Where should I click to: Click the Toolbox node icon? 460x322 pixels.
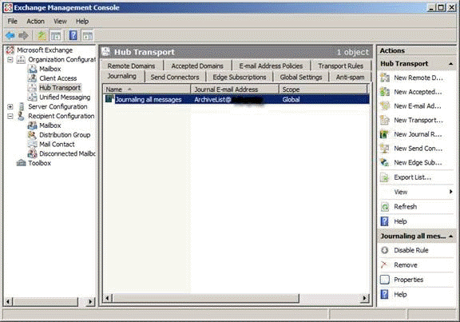(21, 163)
